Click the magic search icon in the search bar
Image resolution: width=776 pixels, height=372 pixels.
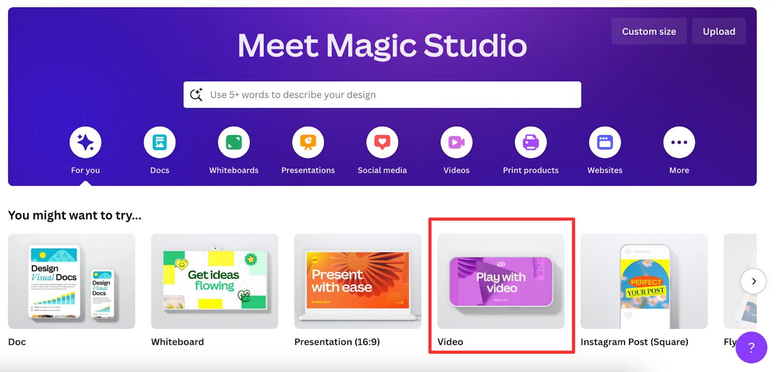click(x=196, y=94)
